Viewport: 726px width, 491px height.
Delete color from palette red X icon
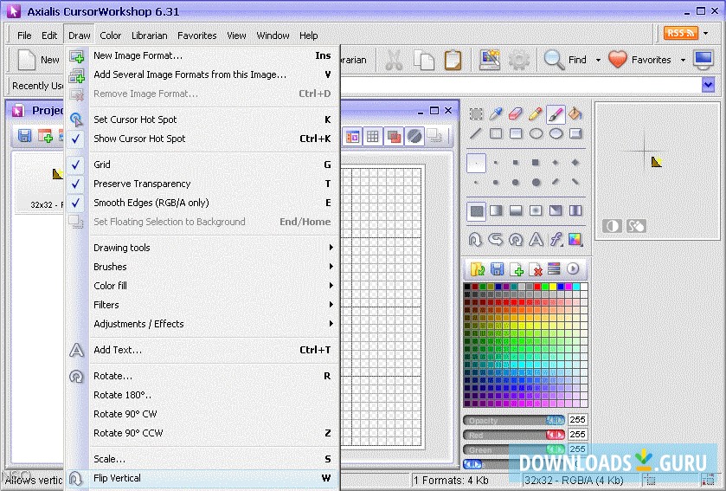point(536,269)
